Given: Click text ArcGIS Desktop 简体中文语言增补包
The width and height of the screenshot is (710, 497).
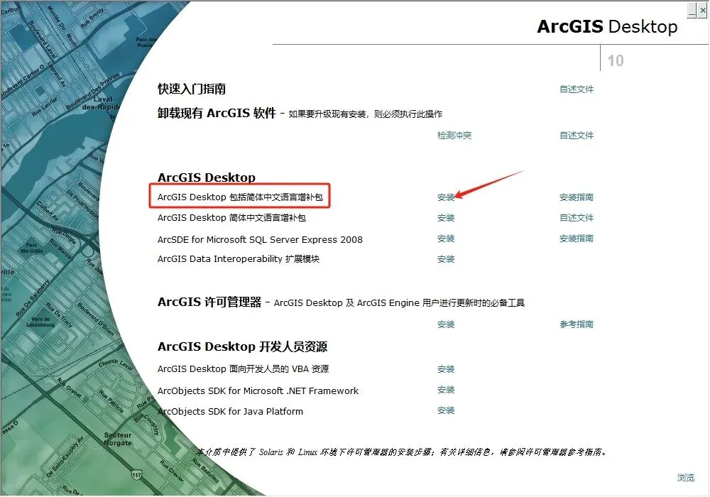Looking at the screenshot, I should pyautogui.click(x=231, y=218).
